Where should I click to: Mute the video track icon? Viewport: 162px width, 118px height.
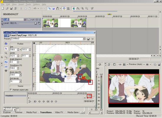(37, 20)
